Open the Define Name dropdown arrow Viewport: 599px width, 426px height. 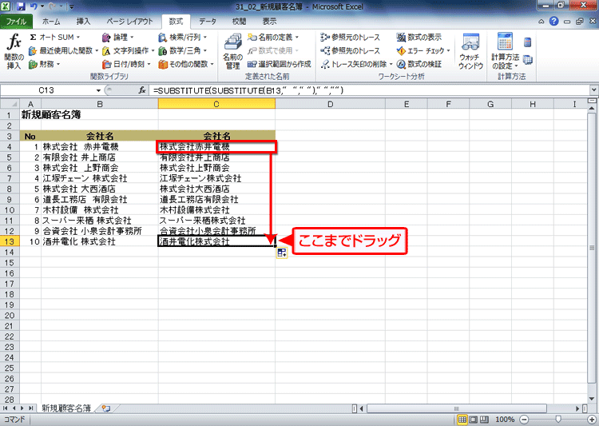click(x=297, y=38)
